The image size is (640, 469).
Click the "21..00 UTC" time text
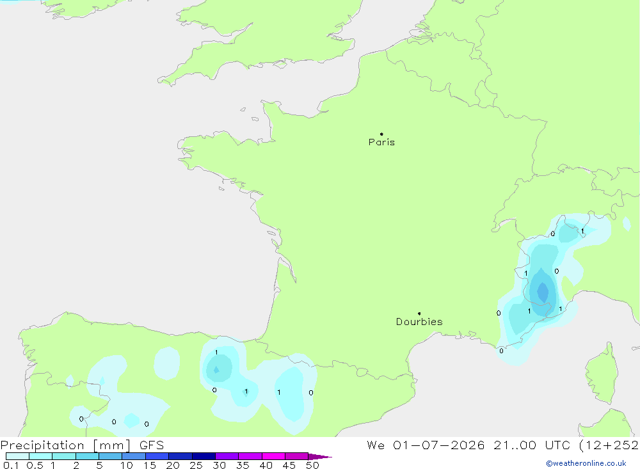point(532,445)
